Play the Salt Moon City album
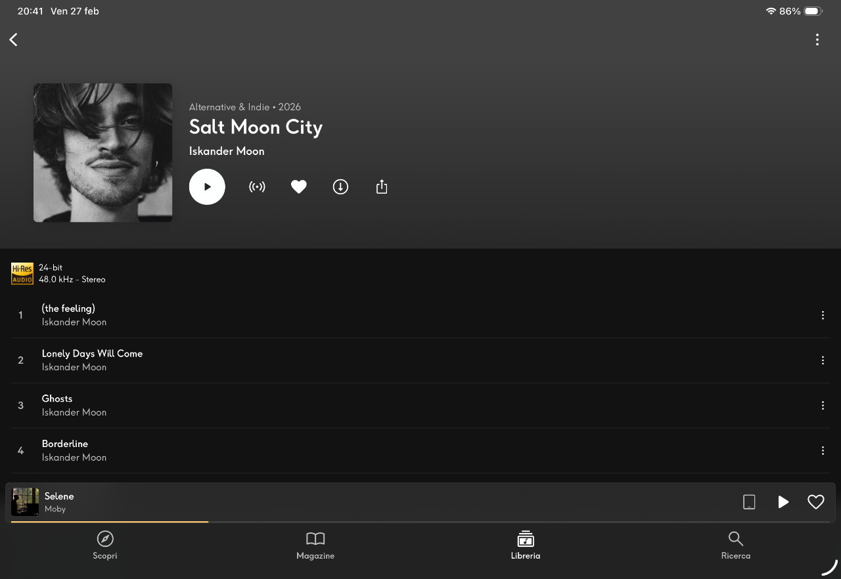The width and height of the screenshot is (841, 579). point(207,187)
